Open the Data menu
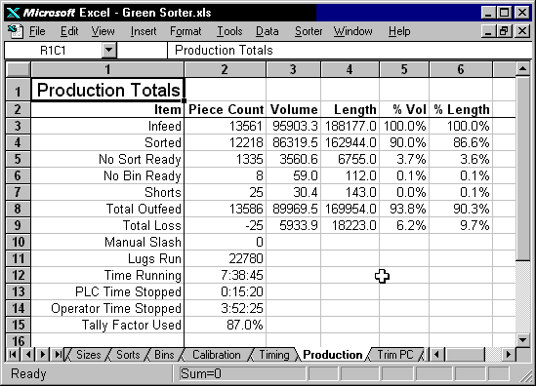Viewport: 536px width, 386px height. 267,31
